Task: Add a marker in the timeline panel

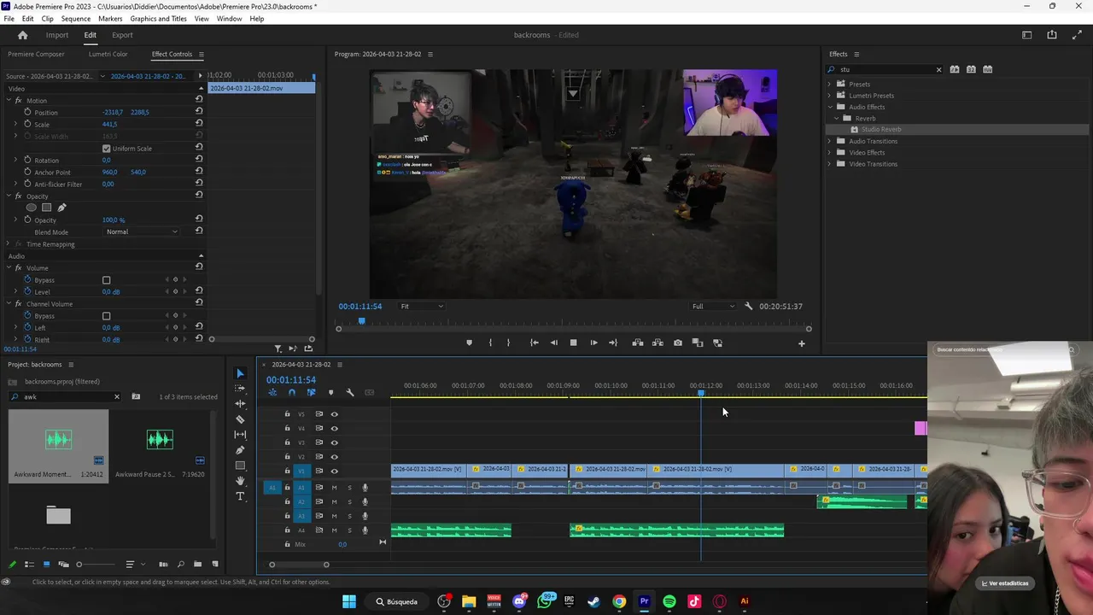Action: click(x=330, y=393)
